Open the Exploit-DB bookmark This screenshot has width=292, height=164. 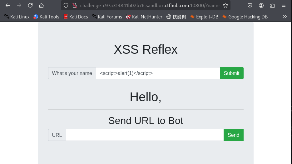click(204, 17)
